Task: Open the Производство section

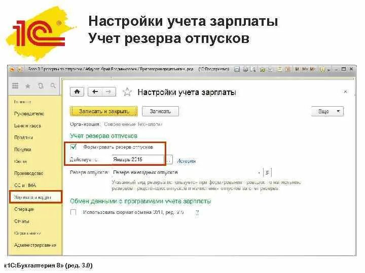Action: click(x=28, y=173)
